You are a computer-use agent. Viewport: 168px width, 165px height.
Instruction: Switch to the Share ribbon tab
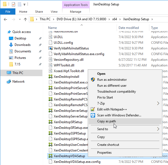[x=39, y=12]
